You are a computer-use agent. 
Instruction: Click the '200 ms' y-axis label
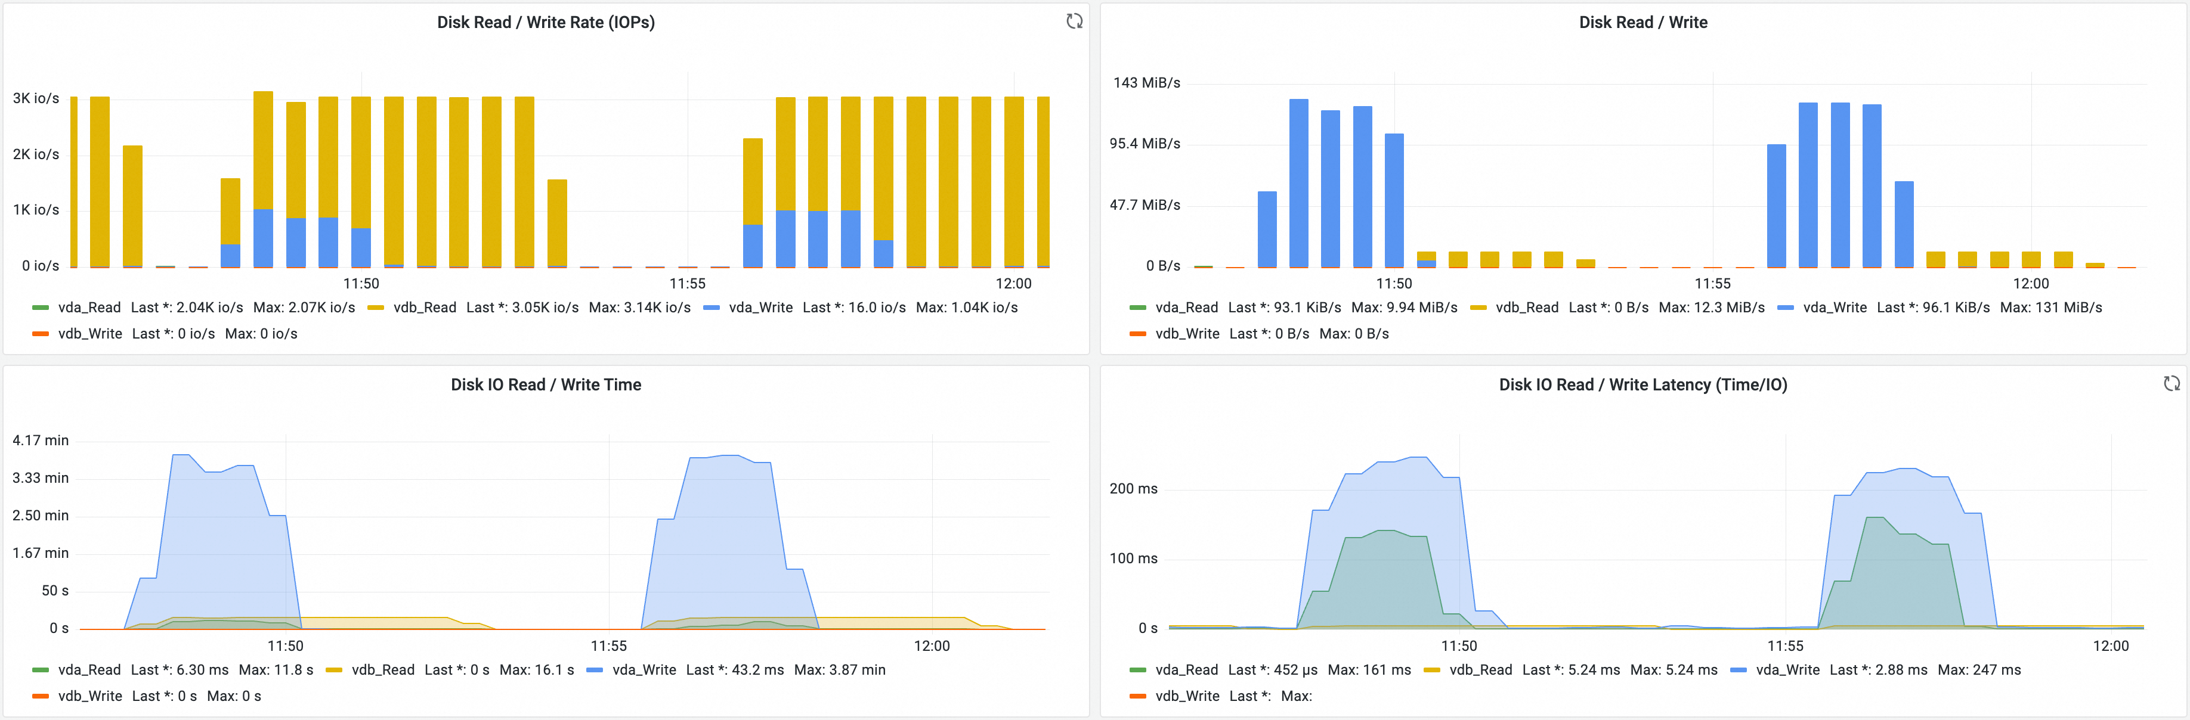(x=1133, y=488)
